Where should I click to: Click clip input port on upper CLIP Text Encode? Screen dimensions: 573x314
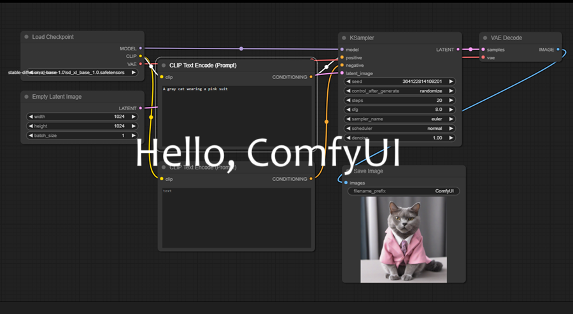[x=162, y=77]
